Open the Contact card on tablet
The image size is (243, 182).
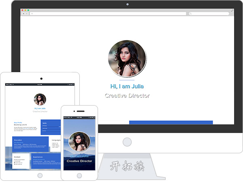[x=21, y=161]
